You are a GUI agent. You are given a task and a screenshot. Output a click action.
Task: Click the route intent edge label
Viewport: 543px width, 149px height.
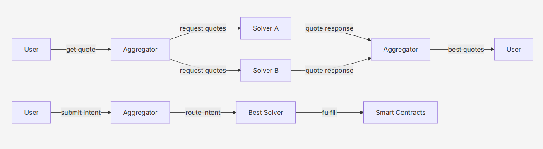tap(203, 112)
